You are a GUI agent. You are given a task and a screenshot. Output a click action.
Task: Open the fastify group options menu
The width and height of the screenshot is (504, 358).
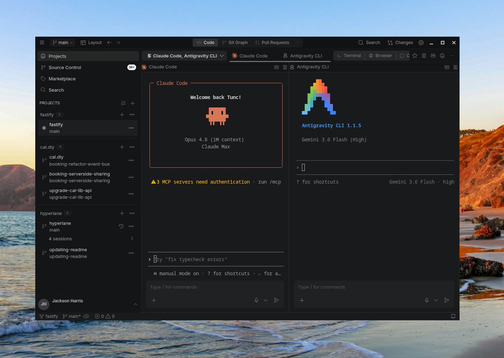pyautogui.click(x=132, y=115)
